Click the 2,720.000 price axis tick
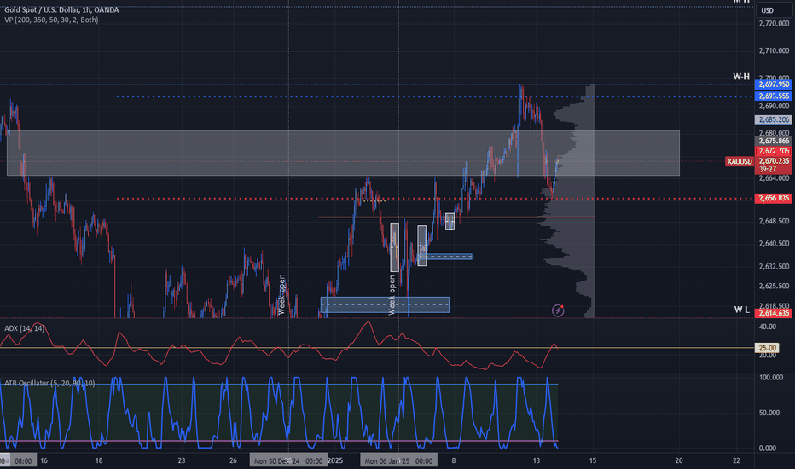Viewport: 795px width, 469px height. tap(774, 24)
